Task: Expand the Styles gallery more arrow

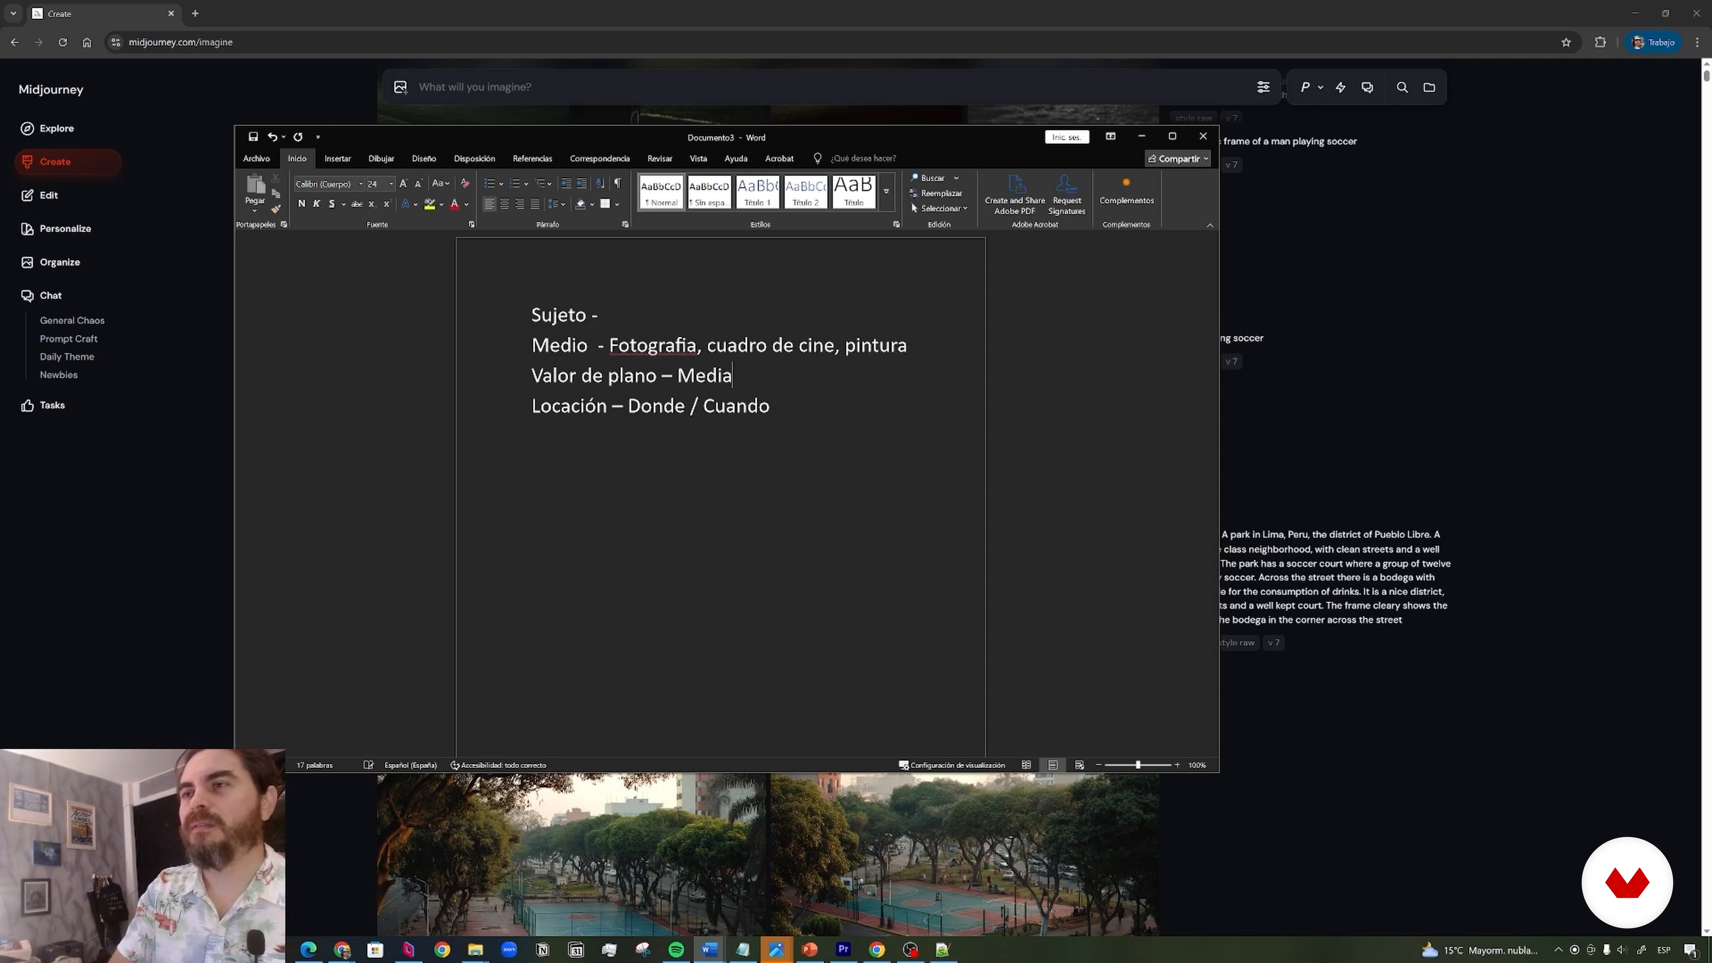Action: point(887,191)
